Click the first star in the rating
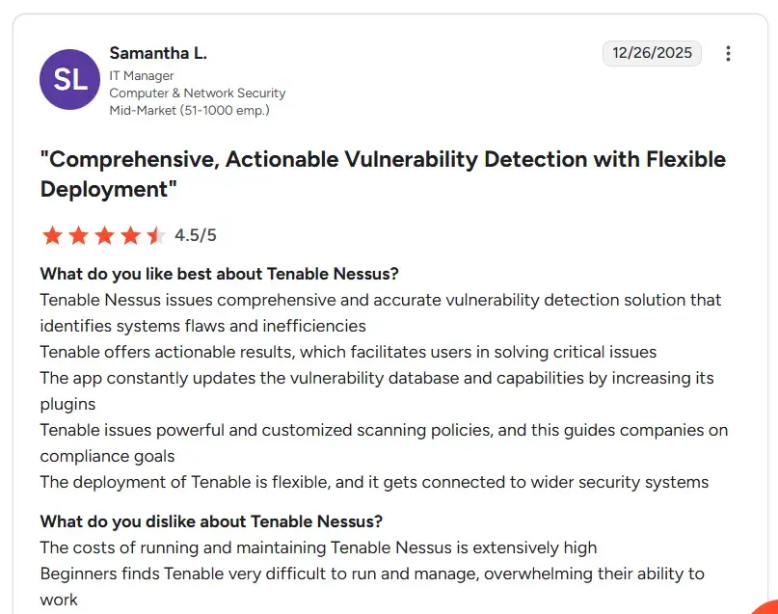The width and height of the screenshot is (778, 614). pyautogui.click(x=53, y=234)
